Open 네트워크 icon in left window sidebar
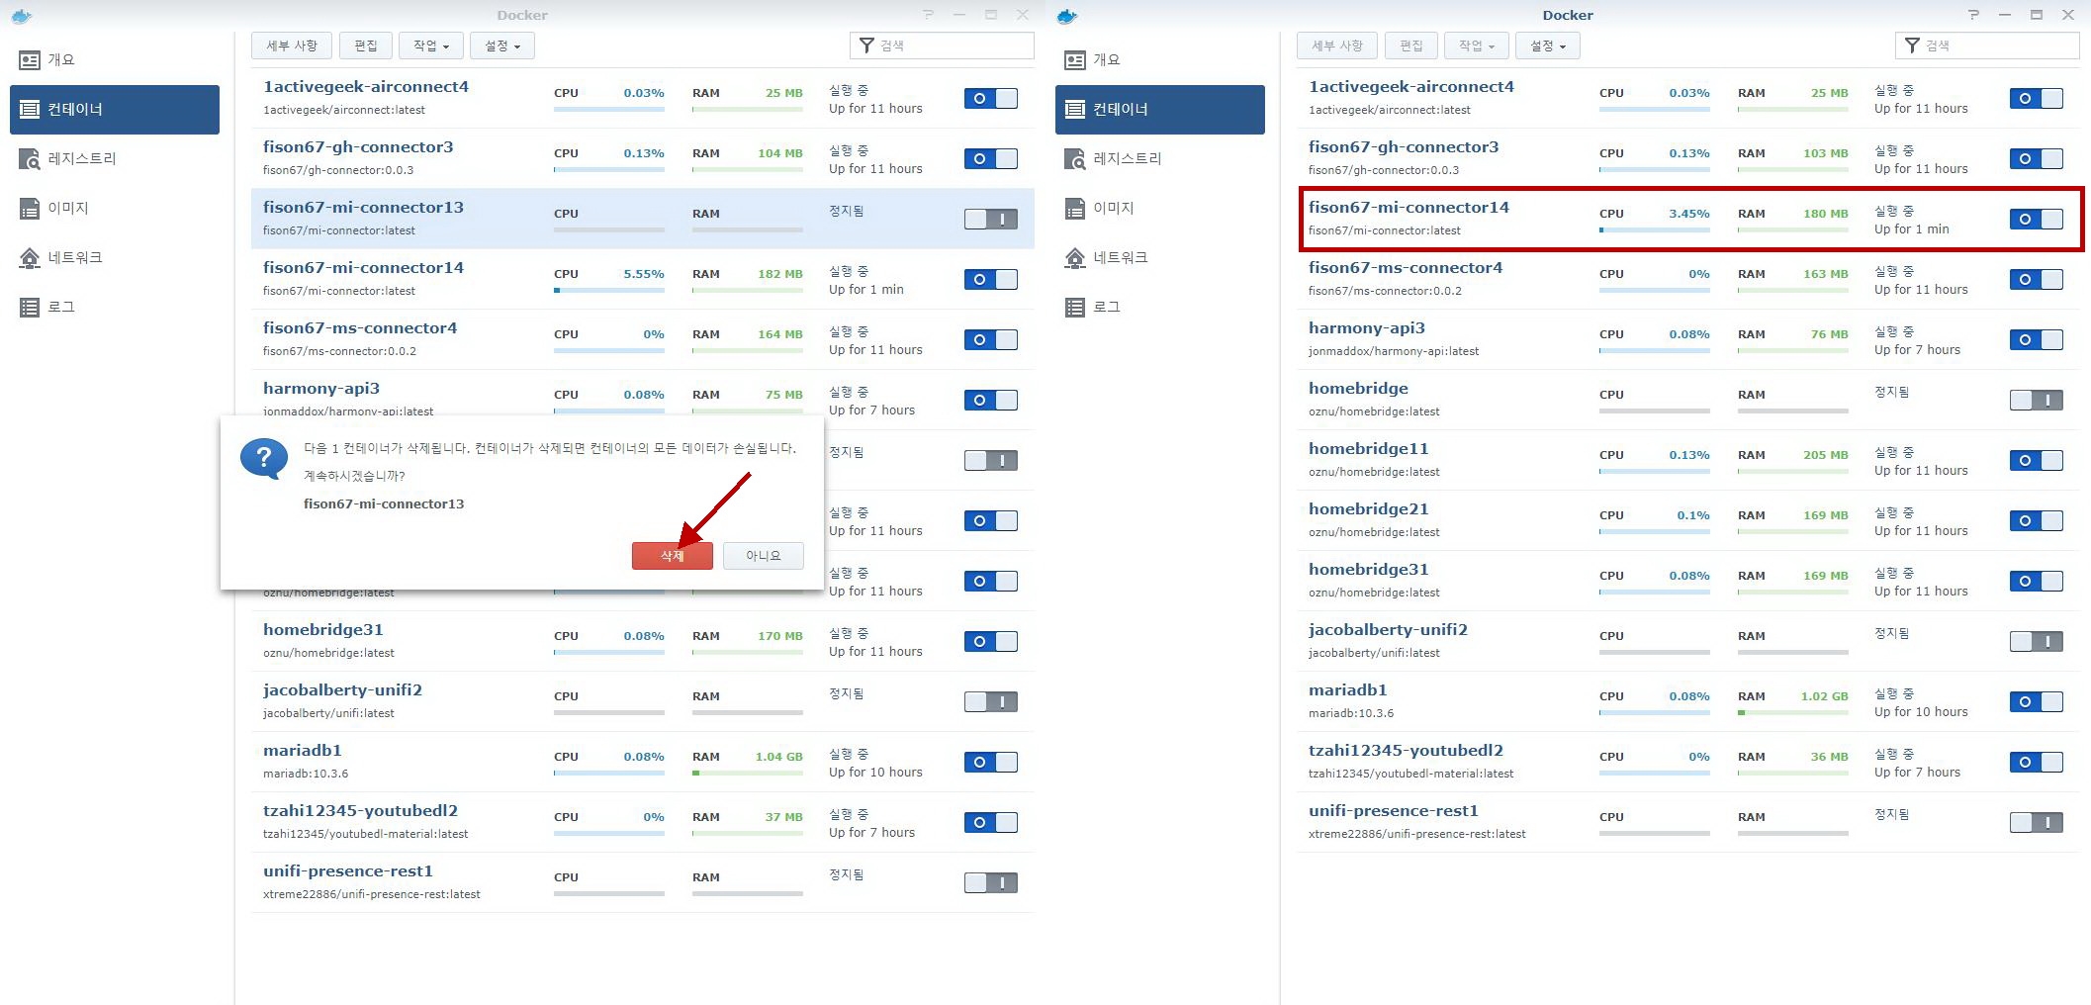Viewport: 2091px width, 1005px height. coord(30,258)
